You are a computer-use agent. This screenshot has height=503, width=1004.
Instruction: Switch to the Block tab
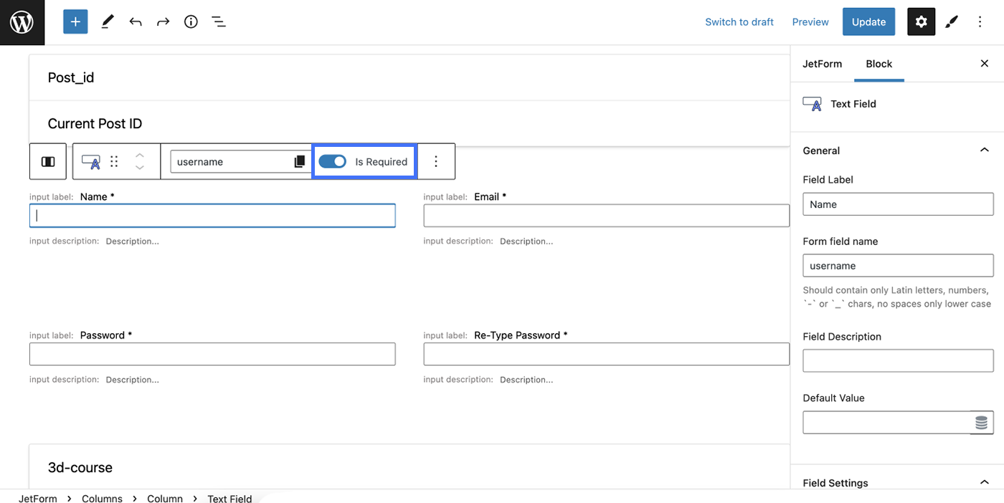(x=879, y=64)
